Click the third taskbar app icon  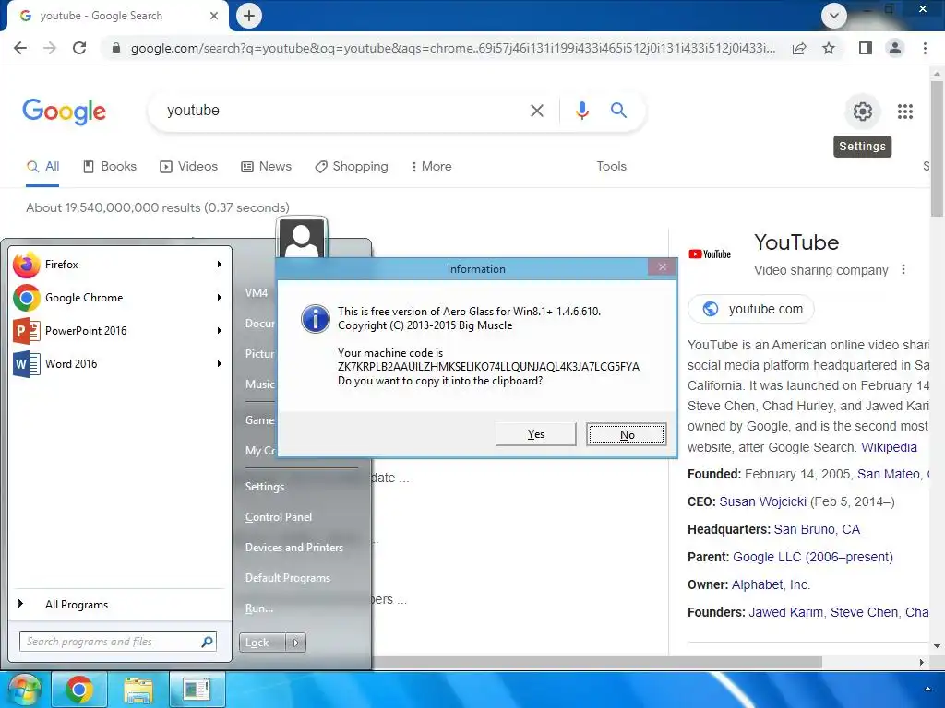point(197,690)
